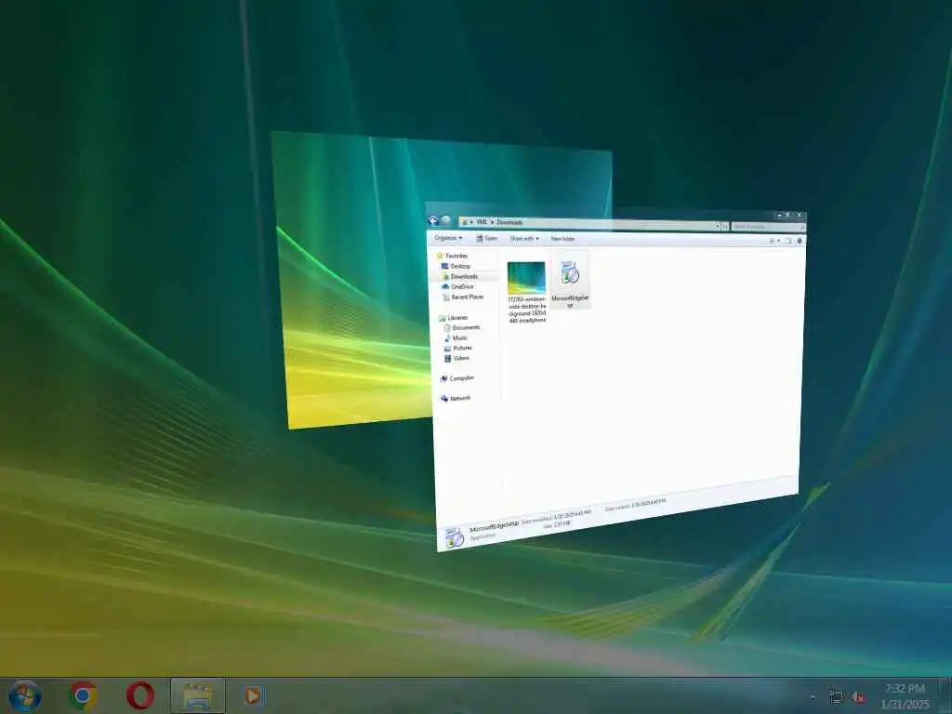Open Recent Places in navigation pane

click(x=463, y=297)
